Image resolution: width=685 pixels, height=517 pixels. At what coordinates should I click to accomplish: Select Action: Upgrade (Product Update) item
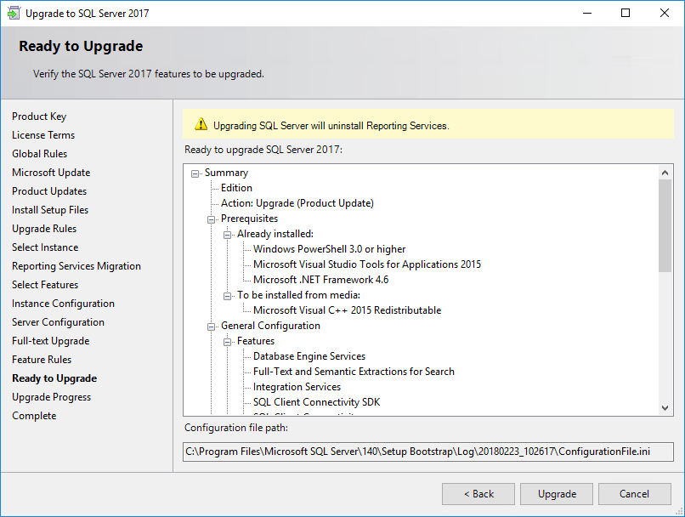click(297, 203)
